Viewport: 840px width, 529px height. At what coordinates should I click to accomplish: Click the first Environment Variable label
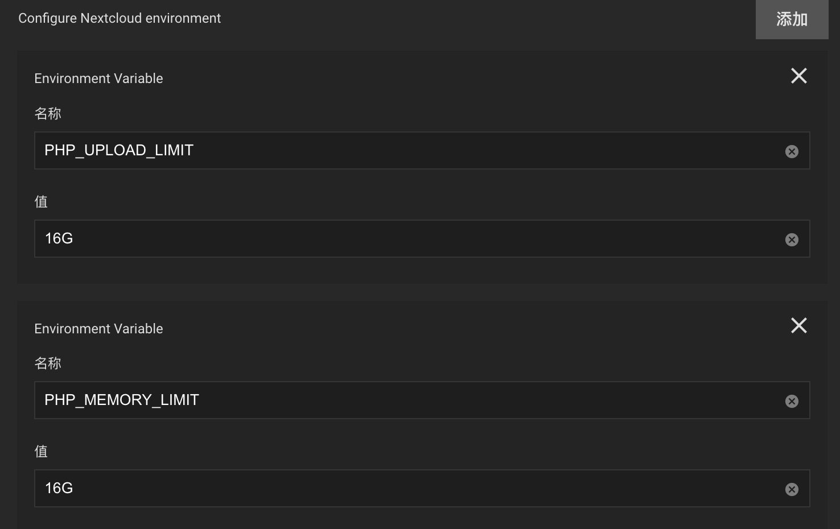98,78
